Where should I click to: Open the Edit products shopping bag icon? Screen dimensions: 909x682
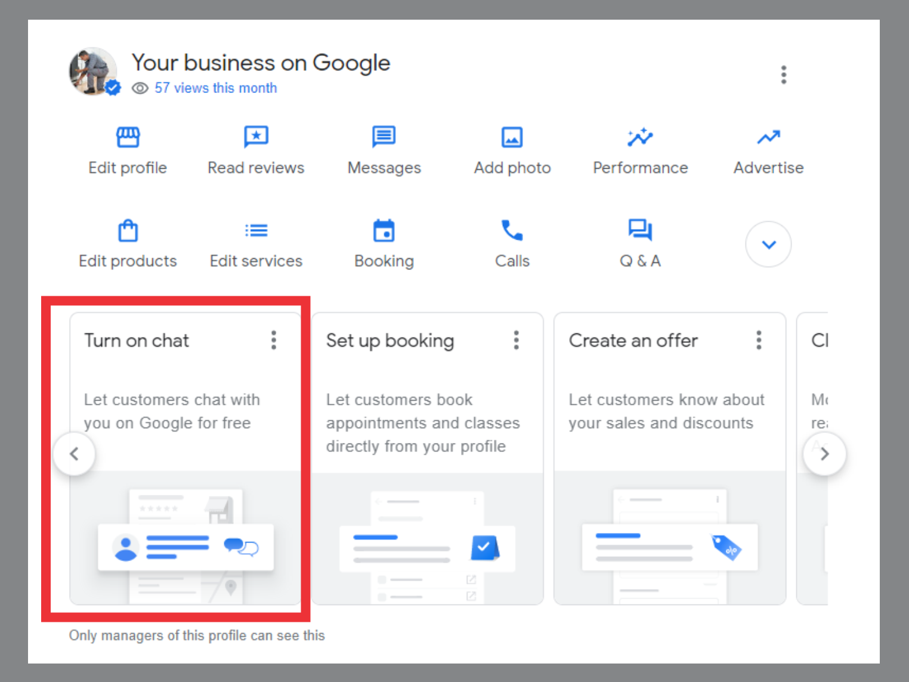128,230
